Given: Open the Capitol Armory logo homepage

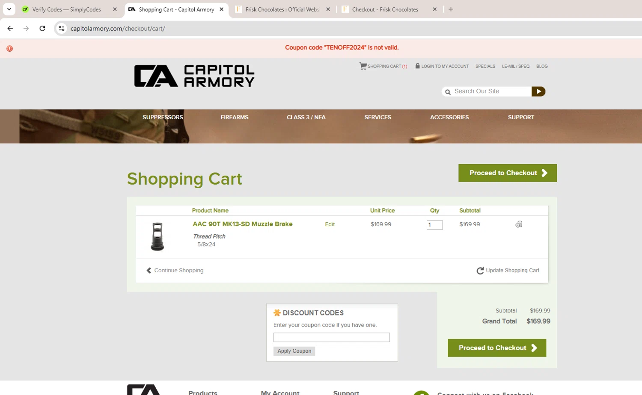Looking at the screenshot, I should (194, 76).
